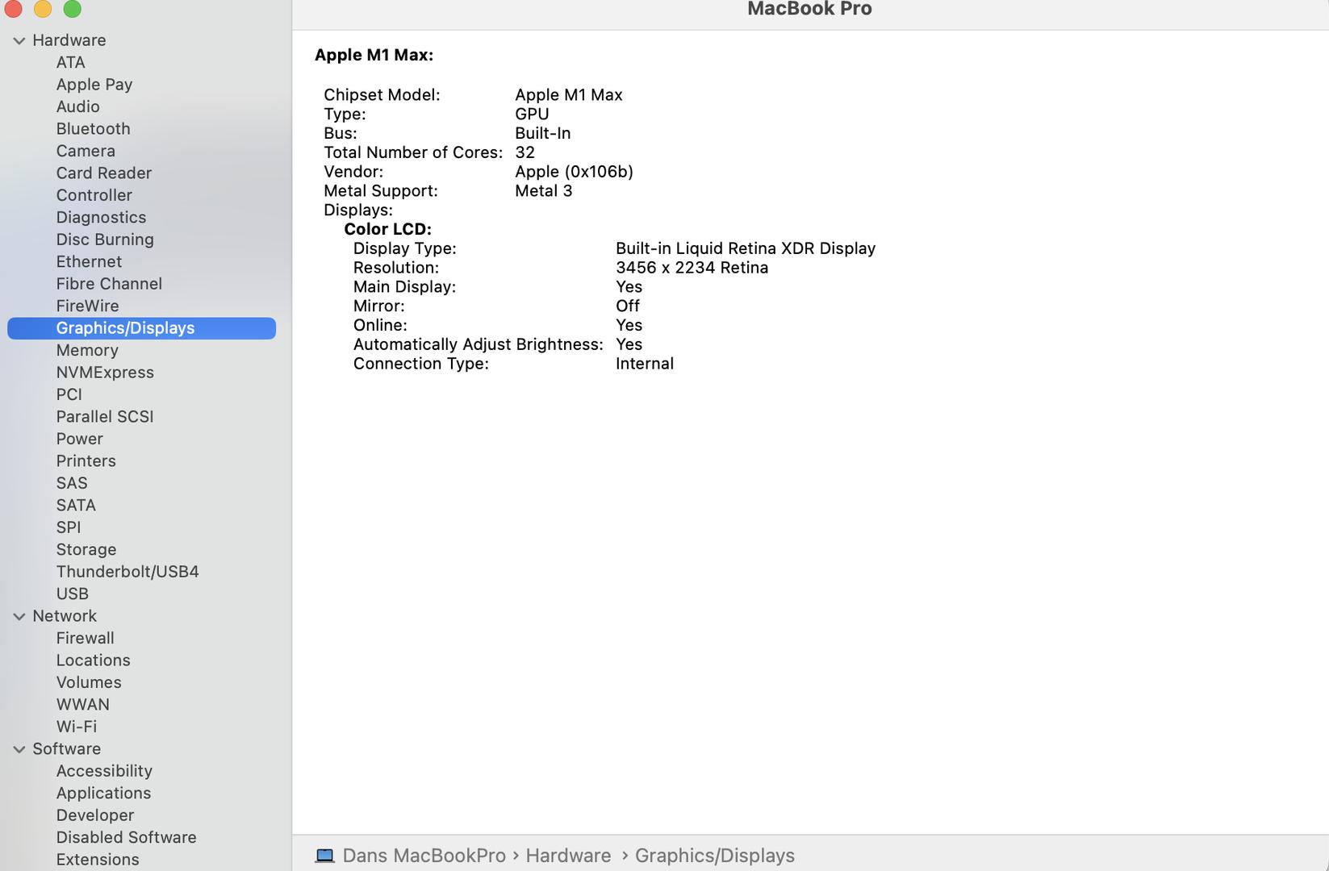The width and height of the screenshot is (1329, 871).
Task: Click Dans MacBookPro in path bar
Action: click(424, 856)
